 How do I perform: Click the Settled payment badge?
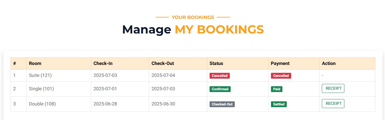279,104
